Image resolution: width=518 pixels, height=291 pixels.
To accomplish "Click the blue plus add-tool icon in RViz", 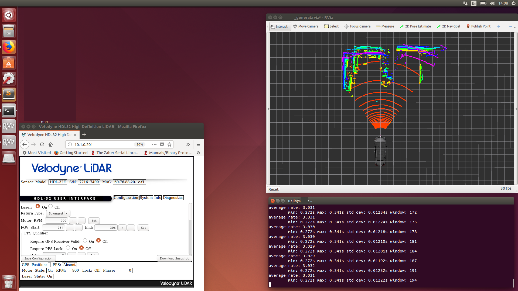I will click(x=499, y=26).
